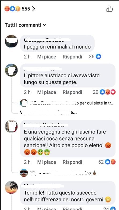Open the 52 reactions on the 'vergogna' comment
Image resolution: width=119 pixels, height=210 pixels.
[x=107, y=162]
